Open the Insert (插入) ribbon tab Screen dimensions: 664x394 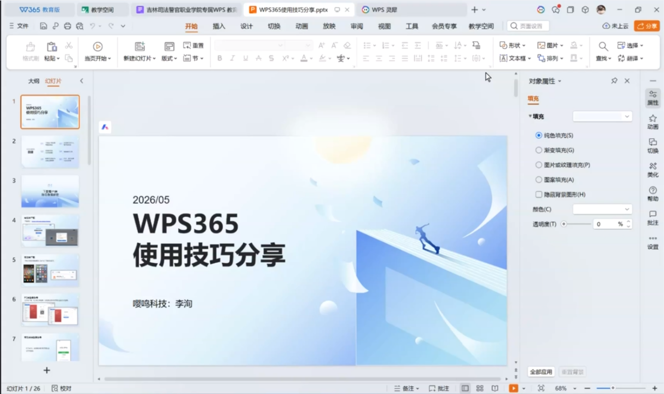coord(219,26)
